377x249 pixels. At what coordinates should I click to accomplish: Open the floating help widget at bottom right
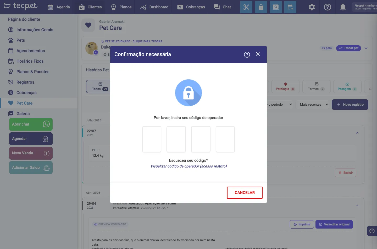(x=372, y=231)
